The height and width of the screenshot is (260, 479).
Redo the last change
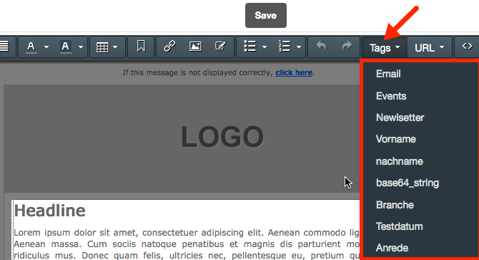point(347,46)
